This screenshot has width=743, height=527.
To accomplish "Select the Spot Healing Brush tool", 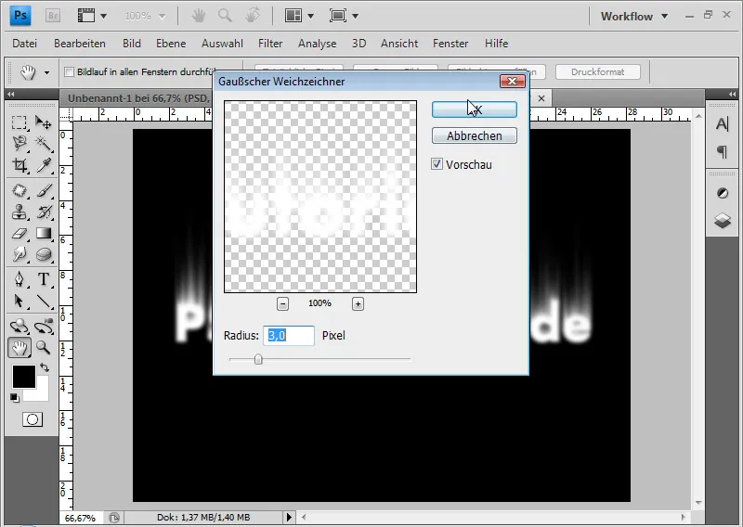I will pos(19,191).
